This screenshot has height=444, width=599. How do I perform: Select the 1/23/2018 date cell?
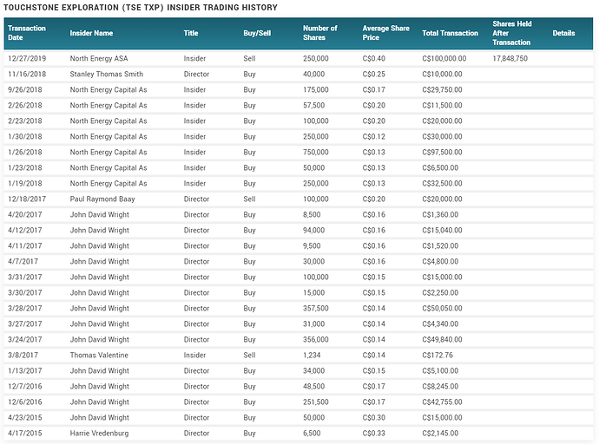click(x=25, y=168)
